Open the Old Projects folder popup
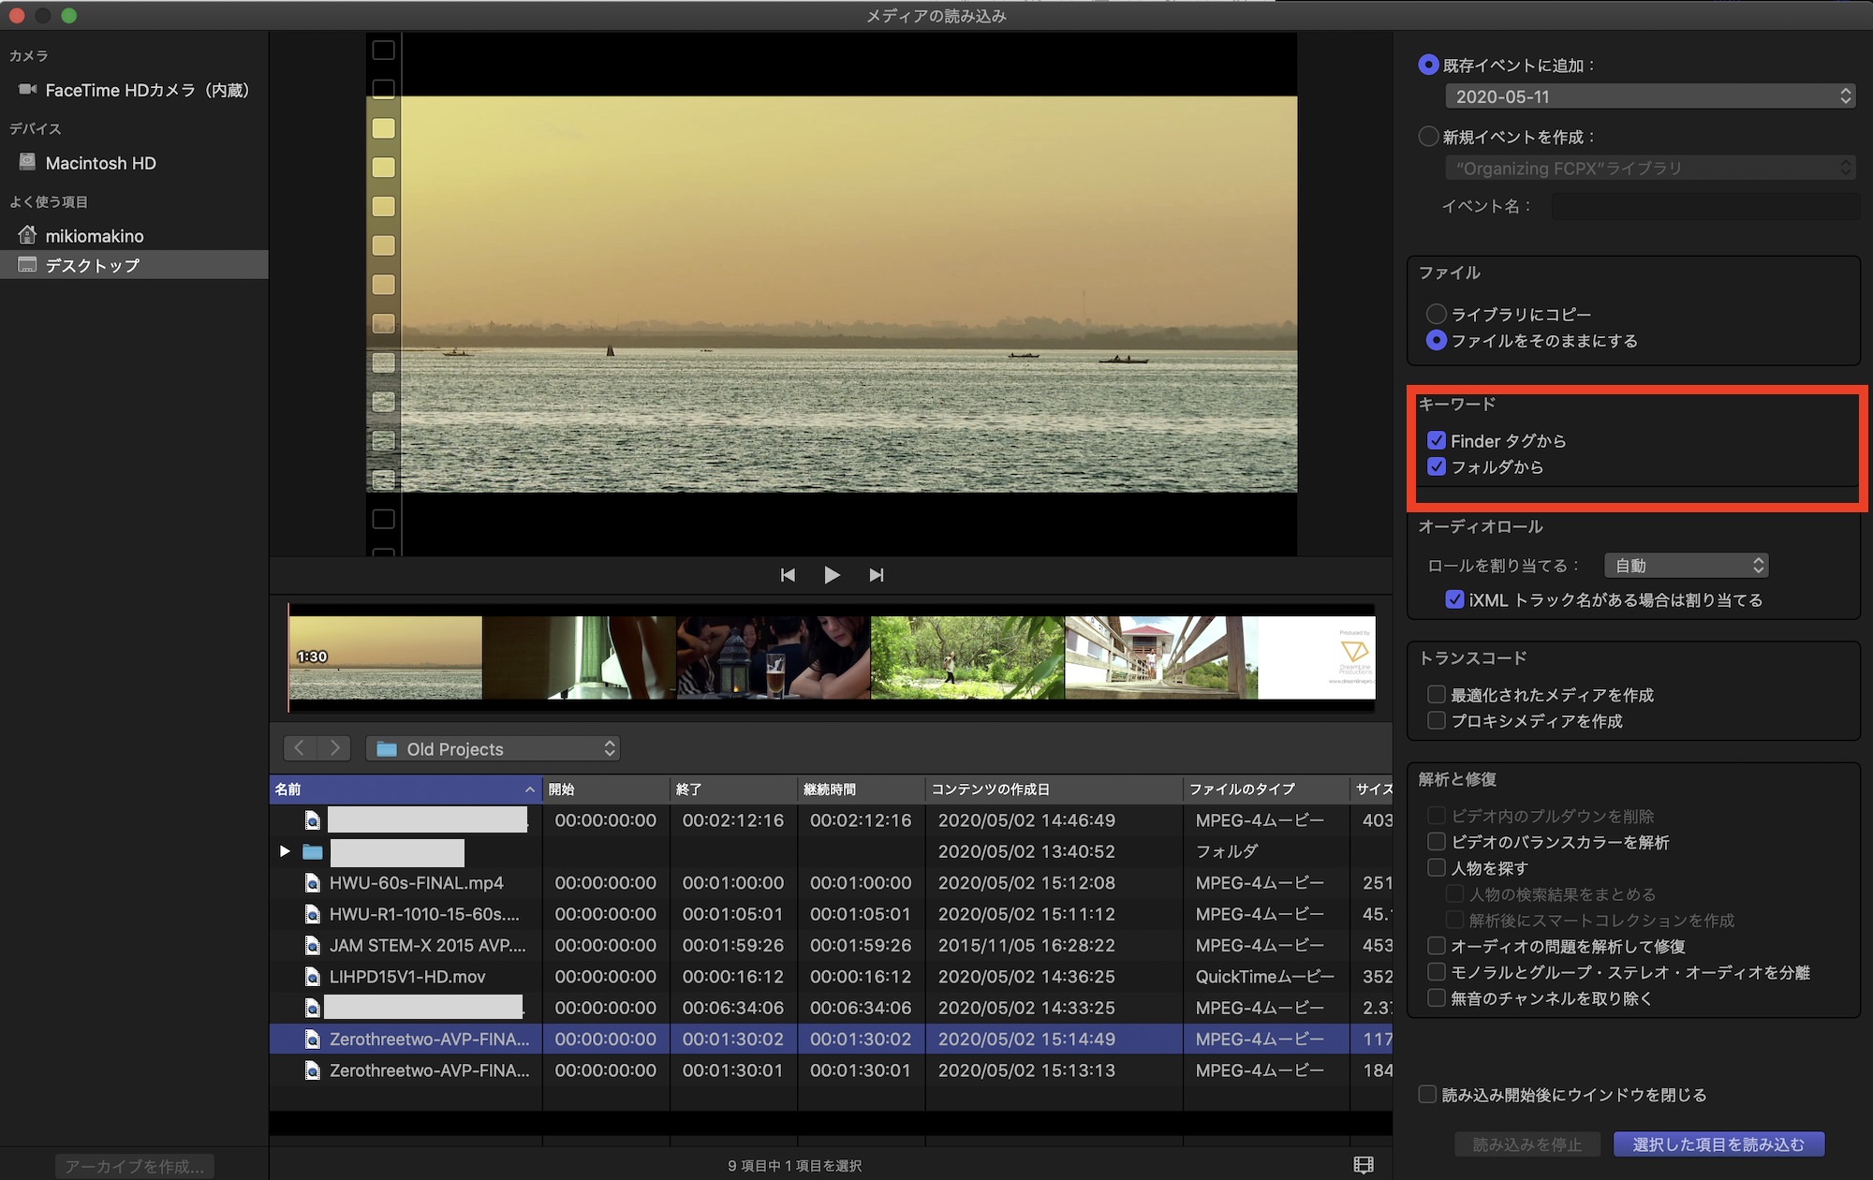The height and width of the screenshot is (1180, 1873). (494, 749)
